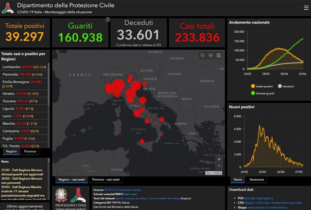Screen dimensions: 311x210
Task: Show the Variazione chart tab
Action: (x=257, y=180)
